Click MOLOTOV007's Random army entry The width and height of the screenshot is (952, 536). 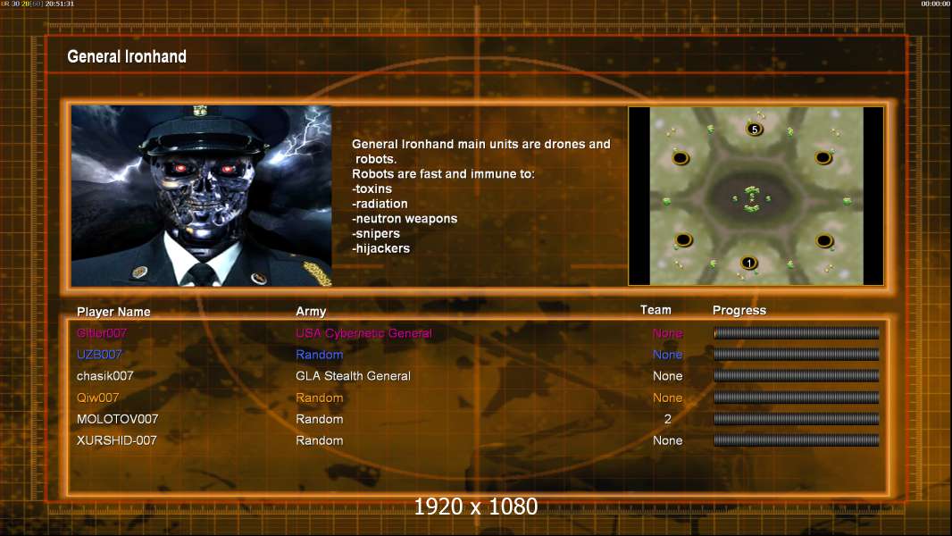(x=320, y=419)
